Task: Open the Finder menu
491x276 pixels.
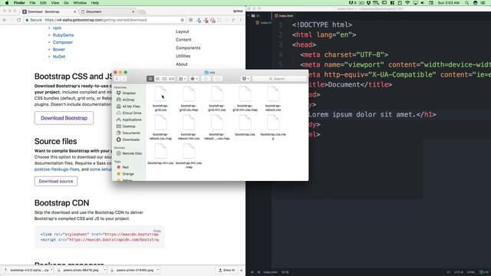Action: (19, 3)
